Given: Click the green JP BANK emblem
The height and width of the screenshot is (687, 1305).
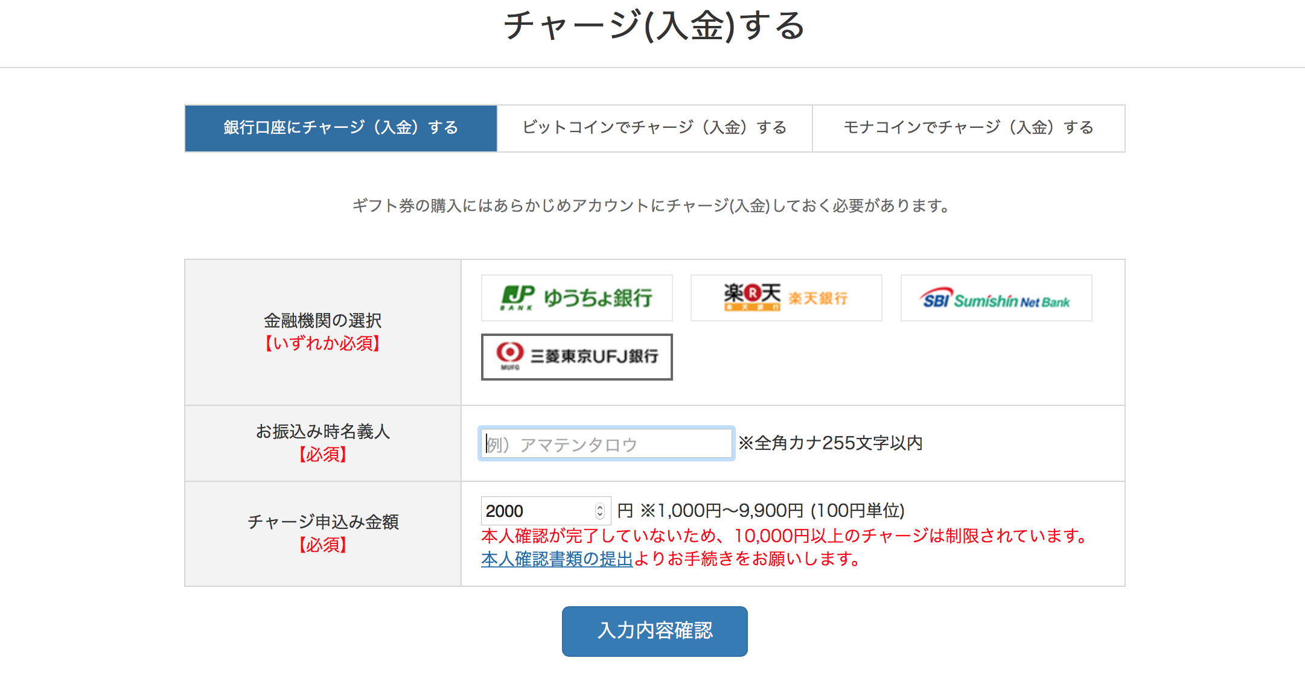Looking at the screenshot, I should [x=517, y=297].
